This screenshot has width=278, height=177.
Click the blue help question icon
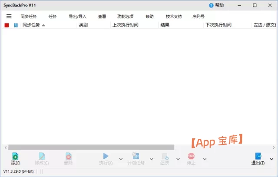tap(211, 6)
